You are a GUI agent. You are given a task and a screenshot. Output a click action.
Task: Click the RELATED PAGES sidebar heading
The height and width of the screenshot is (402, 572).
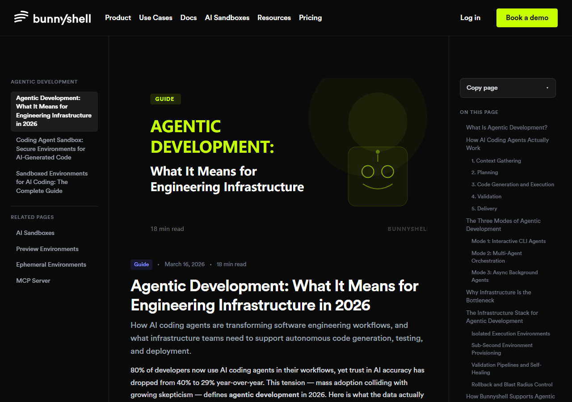click(x=32, y=217)
